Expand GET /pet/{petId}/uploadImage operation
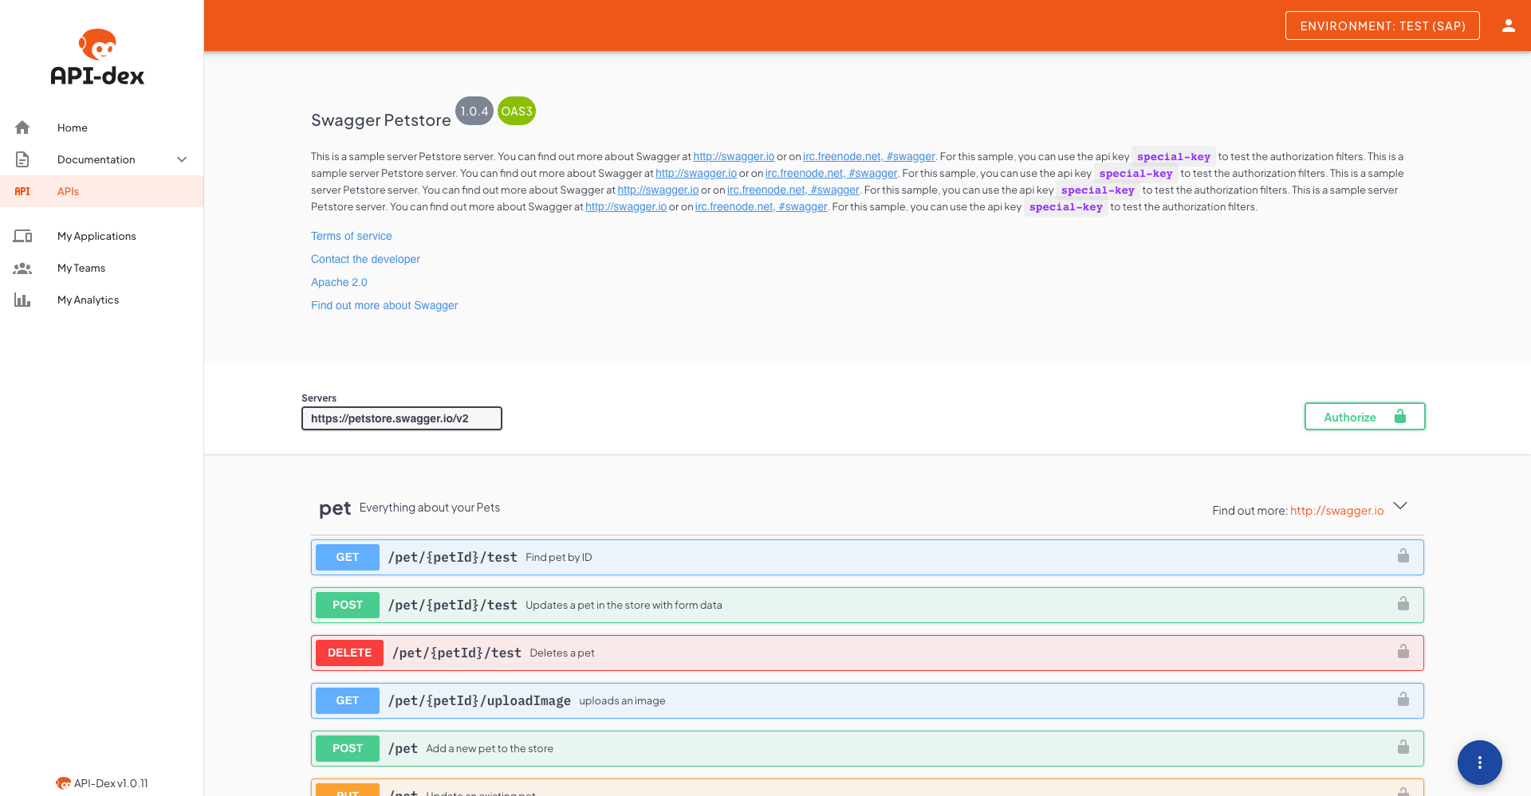The height and width of the screenshot is (796, 1531). (x=868, y=700)
